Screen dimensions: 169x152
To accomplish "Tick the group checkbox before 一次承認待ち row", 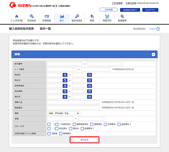I will (49, 124).
